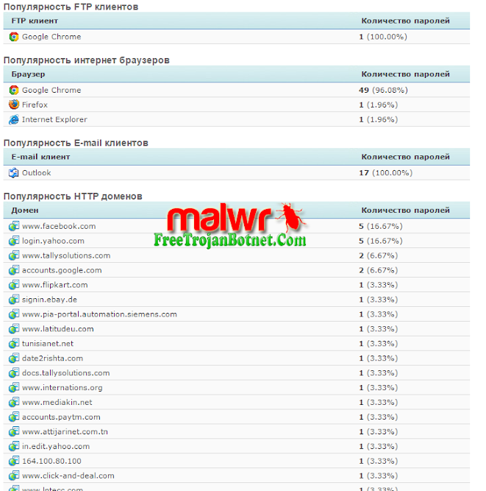Select the accounts.google.com domain text
486x491 pixels.
[62, 270]
